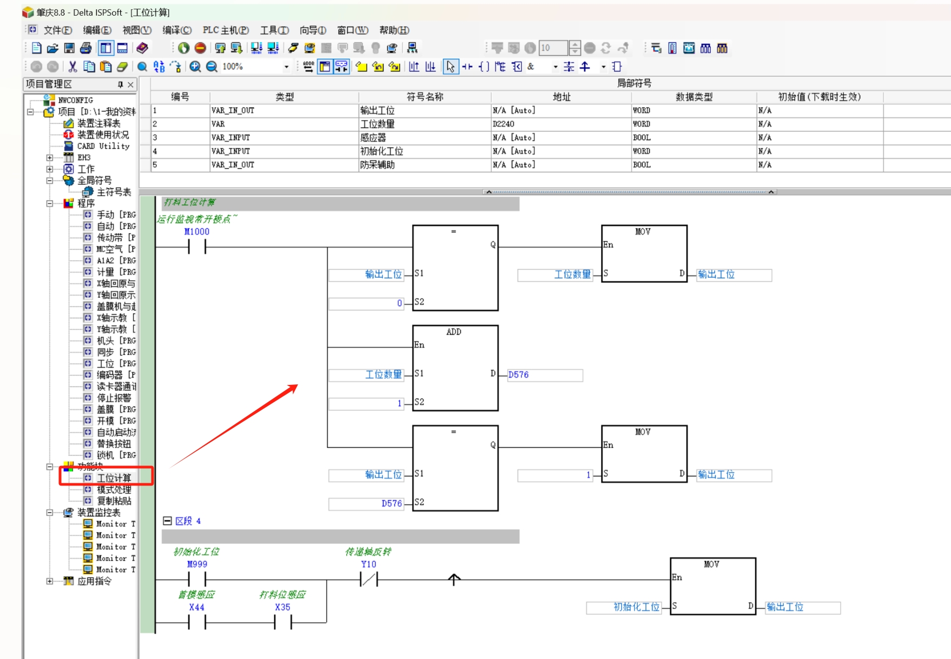Click the Cut scissors icon
951x659 pixels.
pos(72,66)
